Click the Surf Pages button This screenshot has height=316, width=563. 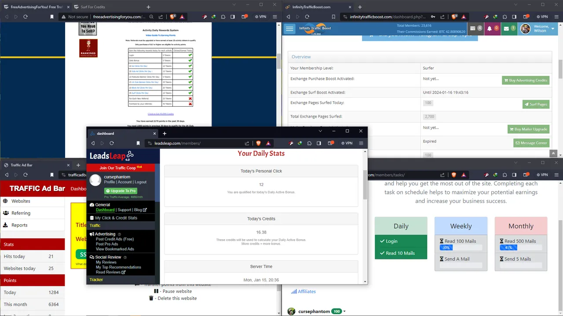pyautogui.click(x=536, y=104)
